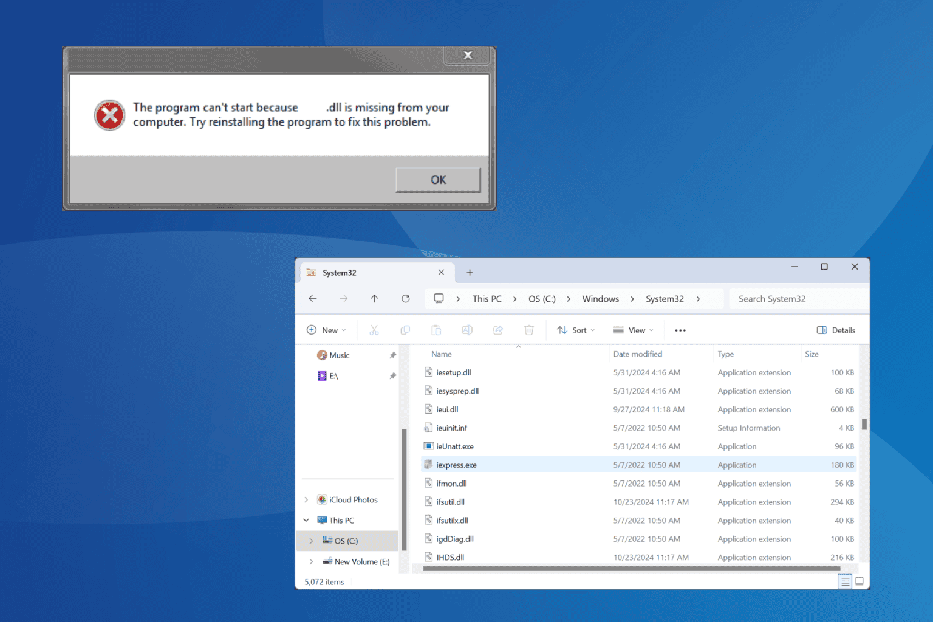Select the iesysprep.dll file

point(639,391)
